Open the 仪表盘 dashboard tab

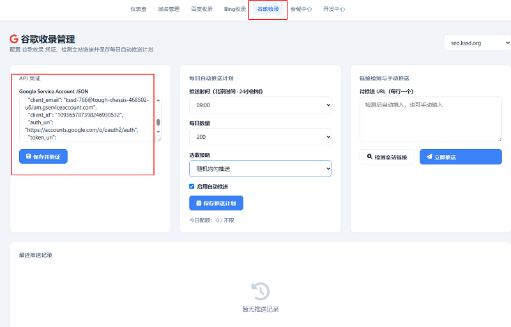tap(138, 9)
